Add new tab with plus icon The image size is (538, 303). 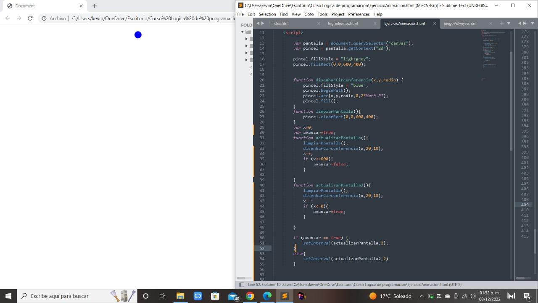coord(501,23)
